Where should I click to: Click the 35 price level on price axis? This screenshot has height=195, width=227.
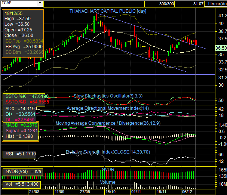(221, 55)
